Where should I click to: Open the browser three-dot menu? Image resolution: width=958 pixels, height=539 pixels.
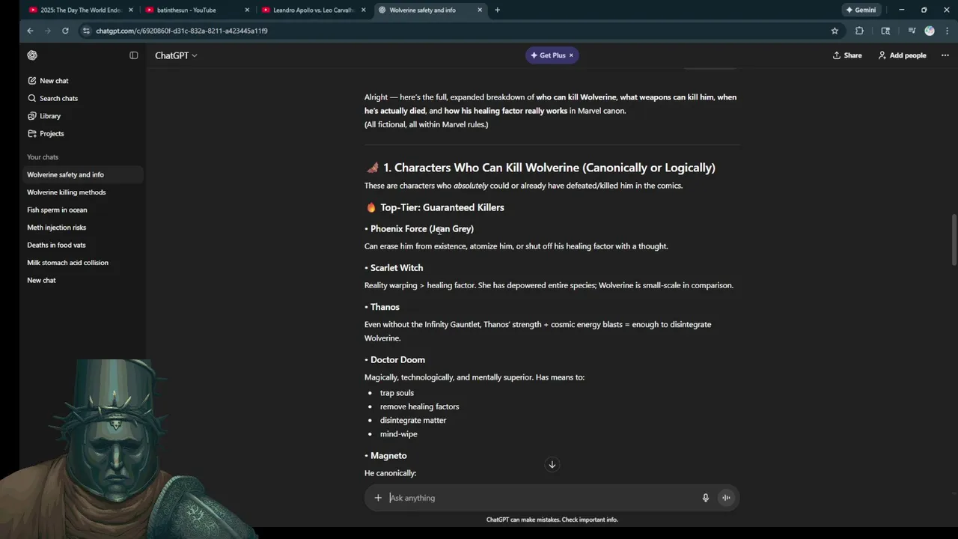(x=947, y=31)
